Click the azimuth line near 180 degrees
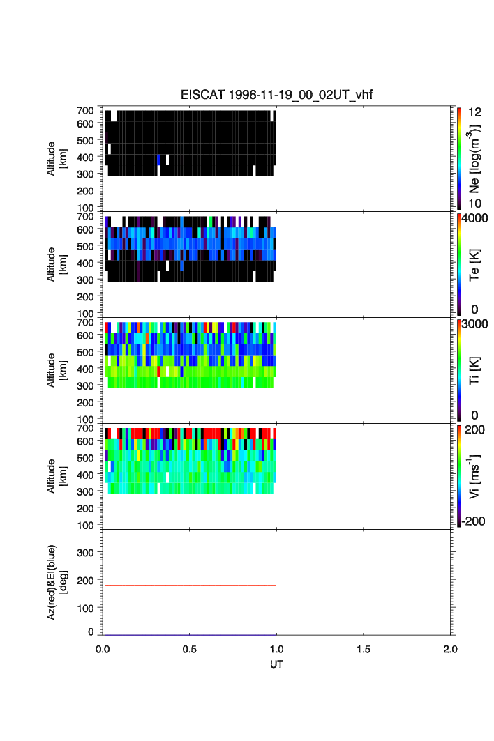Screen dimensions: 494x741 pyautogui.click(x=188, y=585)
